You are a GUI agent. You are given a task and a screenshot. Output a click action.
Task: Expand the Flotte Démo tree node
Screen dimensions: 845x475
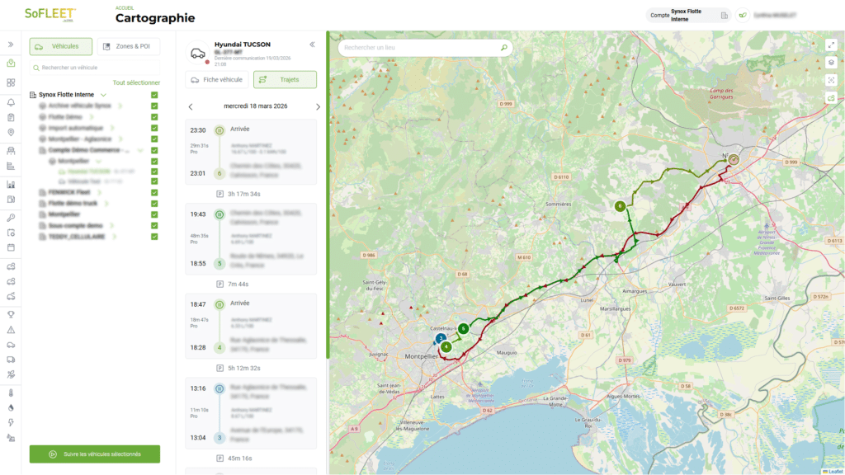(92, 117)
